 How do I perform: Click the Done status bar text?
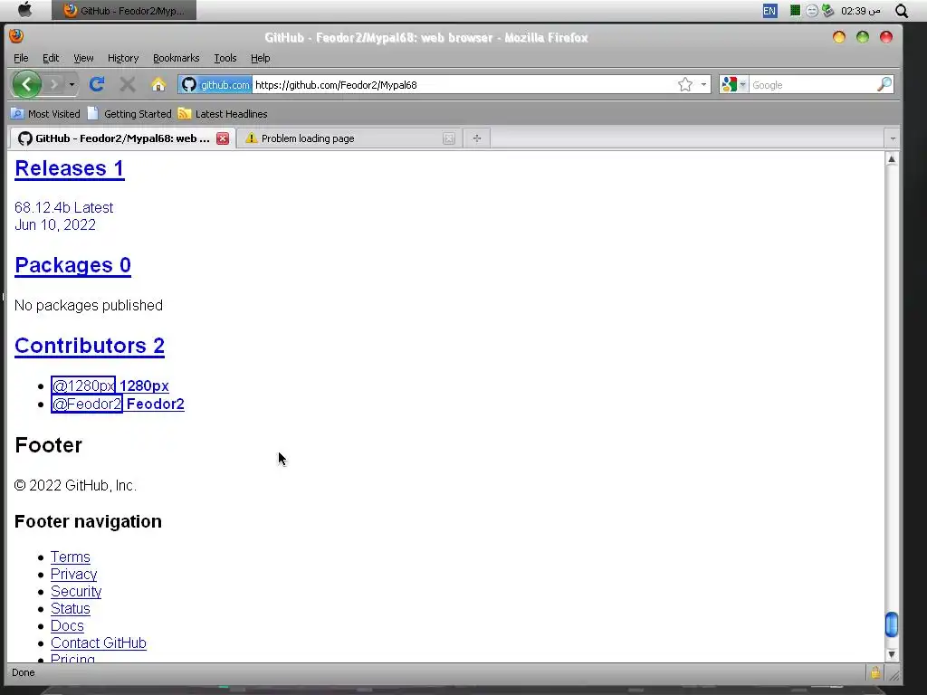[23, 672]
